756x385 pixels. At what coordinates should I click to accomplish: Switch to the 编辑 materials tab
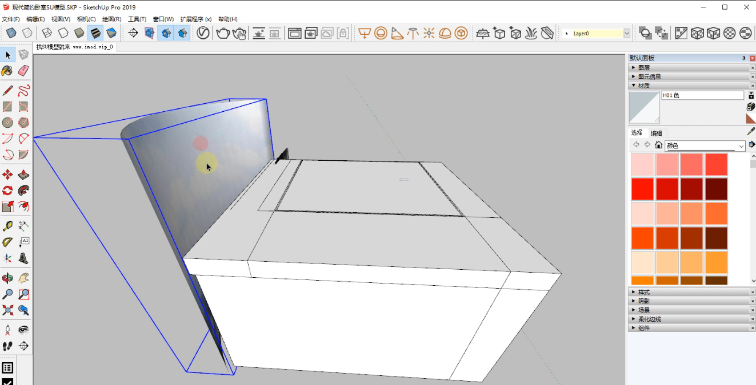pyautogui.click(x=657, y=133)
